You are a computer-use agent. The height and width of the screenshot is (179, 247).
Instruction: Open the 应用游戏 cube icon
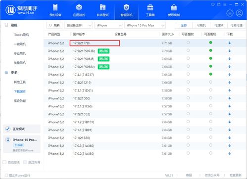[79, 7]
